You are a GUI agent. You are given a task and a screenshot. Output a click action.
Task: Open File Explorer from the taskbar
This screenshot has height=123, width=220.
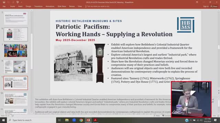pos(67,120)
